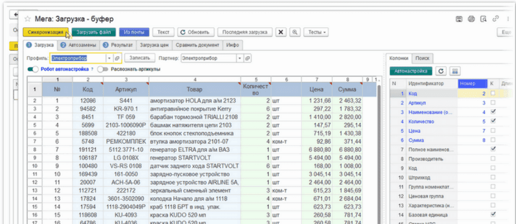Click the copy link chain icon
516x224 pixels.
click(x=495, y=19)
